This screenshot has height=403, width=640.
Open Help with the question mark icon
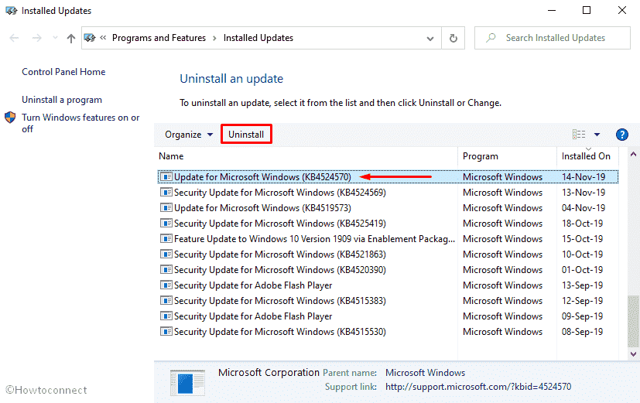(621, 134)
